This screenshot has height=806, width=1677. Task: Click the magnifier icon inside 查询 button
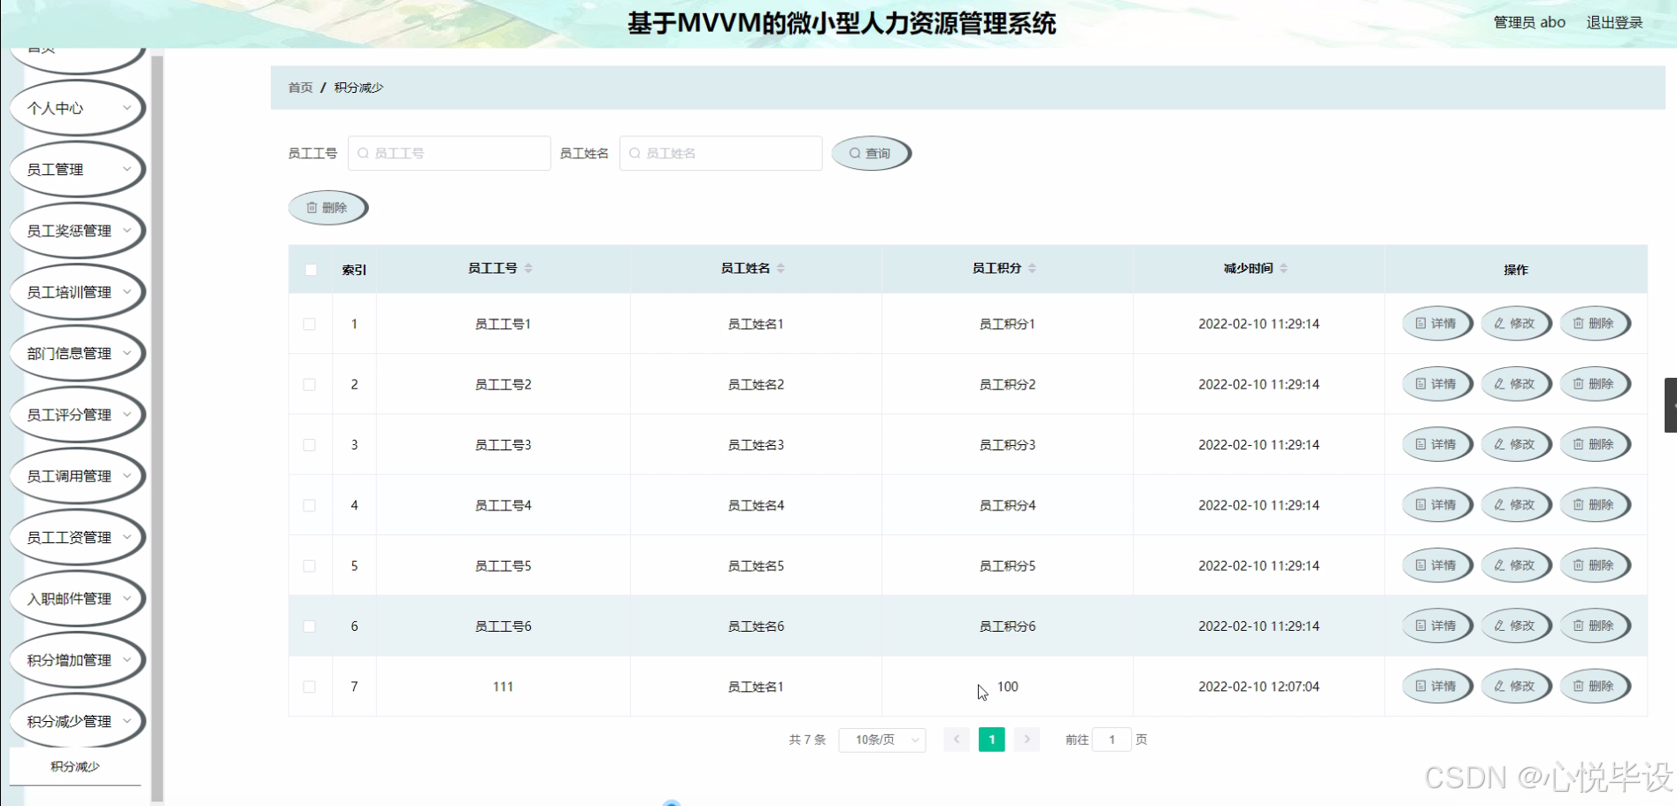click(853, 152)
